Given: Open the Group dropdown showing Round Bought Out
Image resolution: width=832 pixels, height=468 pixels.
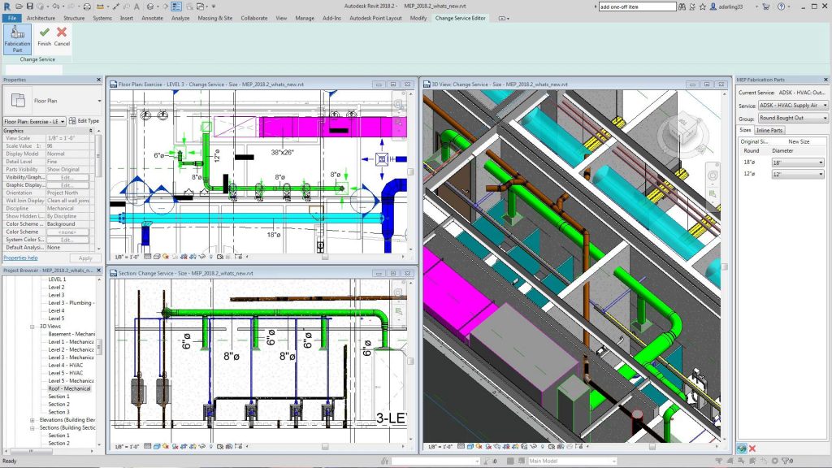Looking at the screenshot, I should (x=792, y=118).
